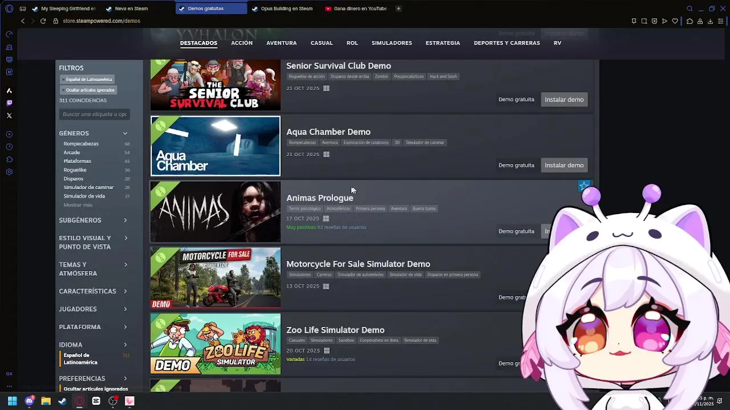Install the Aqua Chamber demo
This screenshot has width=730, height=410.
tap(564, 165)
